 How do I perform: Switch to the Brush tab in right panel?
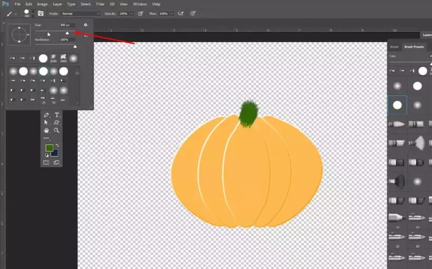click(394, 47)
